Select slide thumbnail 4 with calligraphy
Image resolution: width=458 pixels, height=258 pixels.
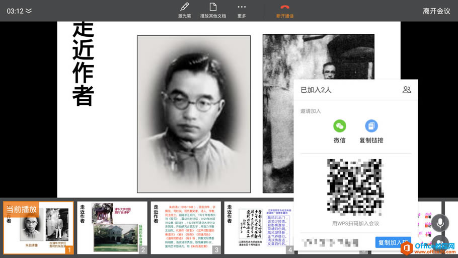point(259,228)
